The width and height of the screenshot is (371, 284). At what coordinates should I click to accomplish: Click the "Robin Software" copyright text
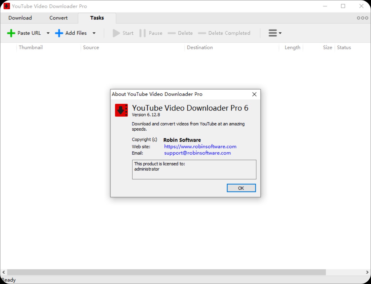pyautogui.click(x=182, y=140)
